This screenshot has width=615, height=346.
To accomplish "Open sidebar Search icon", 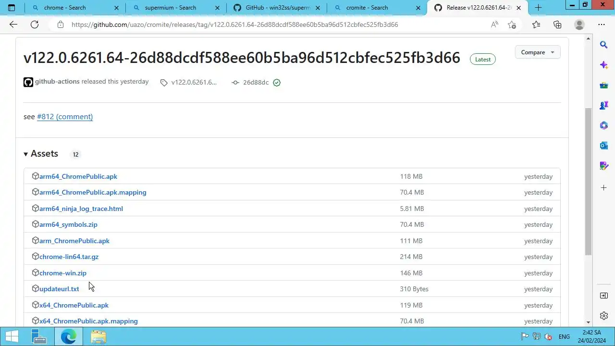I will 604,45.
